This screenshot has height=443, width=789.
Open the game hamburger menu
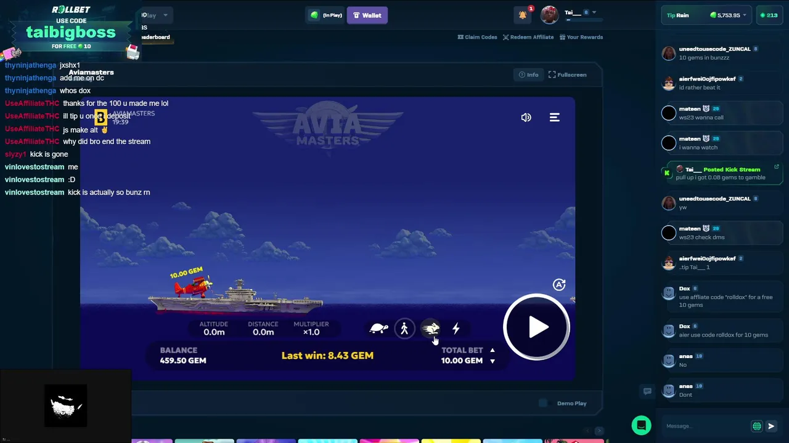point(554,118)
